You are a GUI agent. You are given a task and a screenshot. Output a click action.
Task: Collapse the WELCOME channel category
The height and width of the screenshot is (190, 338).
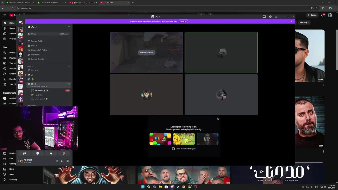[x=32, y=106]
